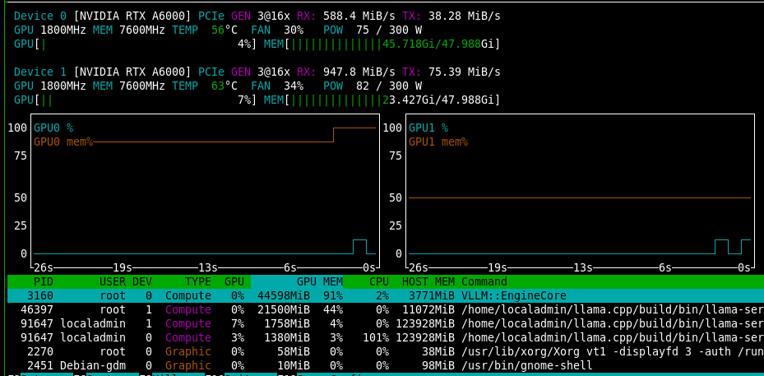This screenshot has height=376, width=764.
Task: Click PID 3160 in the process list
Action: click(x=40, y=295)
